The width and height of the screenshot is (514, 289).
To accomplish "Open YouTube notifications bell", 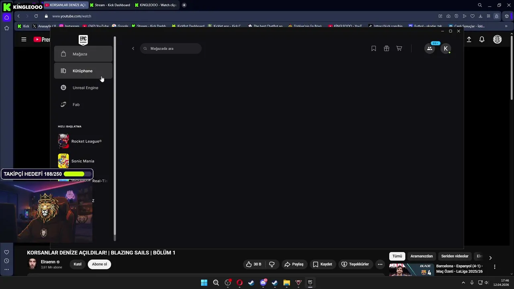I will 482,39.
